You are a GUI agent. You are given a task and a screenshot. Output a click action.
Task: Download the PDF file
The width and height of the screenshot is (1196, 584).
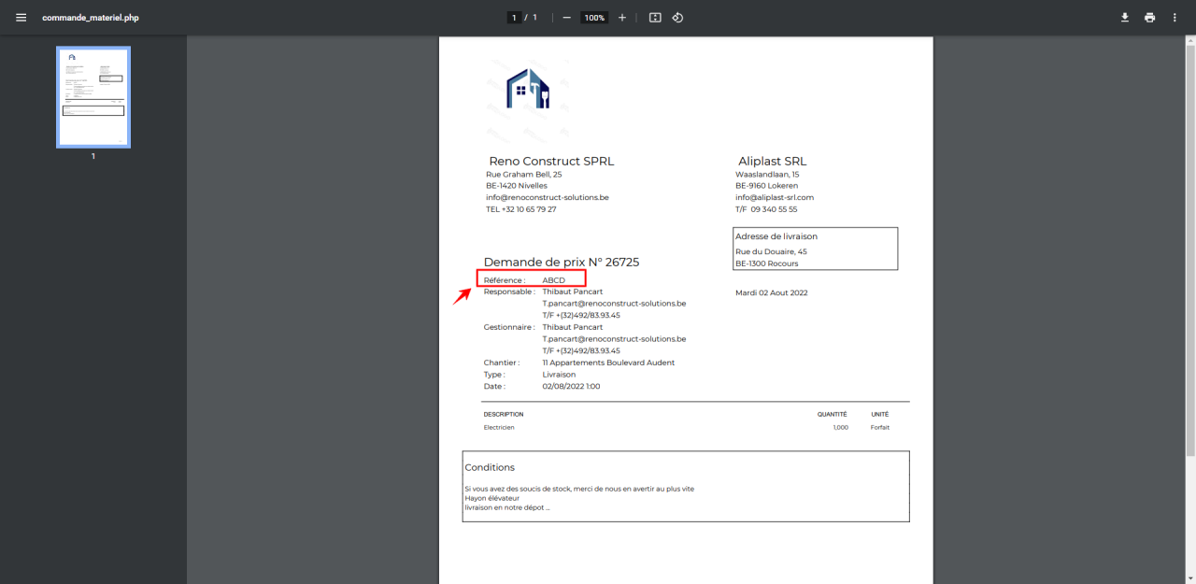(x=1125, y=18)
